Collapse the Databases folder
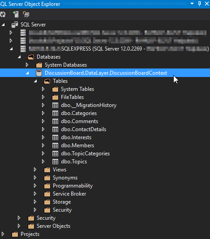The width and height of the screenshot is (210, 239). [19, 57]
